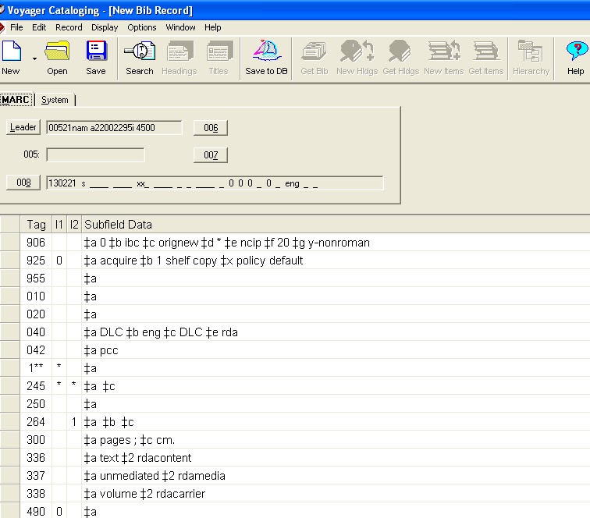Click the 008 fixed field data box

pos(215,183)
